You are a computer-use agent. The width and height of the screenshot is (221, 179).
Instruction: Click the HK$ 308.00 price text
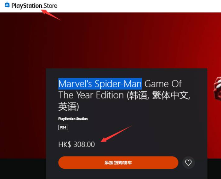point(76,144)
